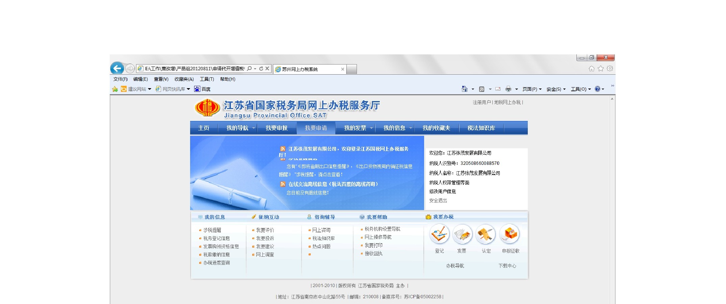Open the 编辑(E) menu
This screenshot has height=304, width=726.
[140, 79]
